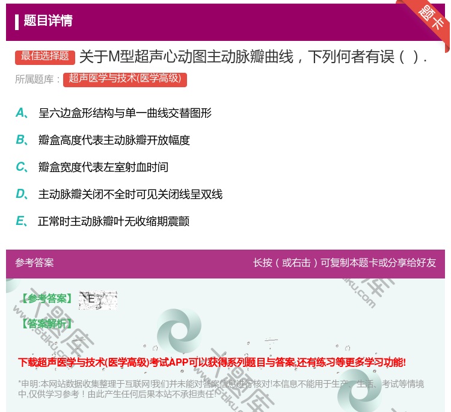Select option D 主动脉瓣关闭不全时可见关闭线呈双线

(x=119, y=194)
